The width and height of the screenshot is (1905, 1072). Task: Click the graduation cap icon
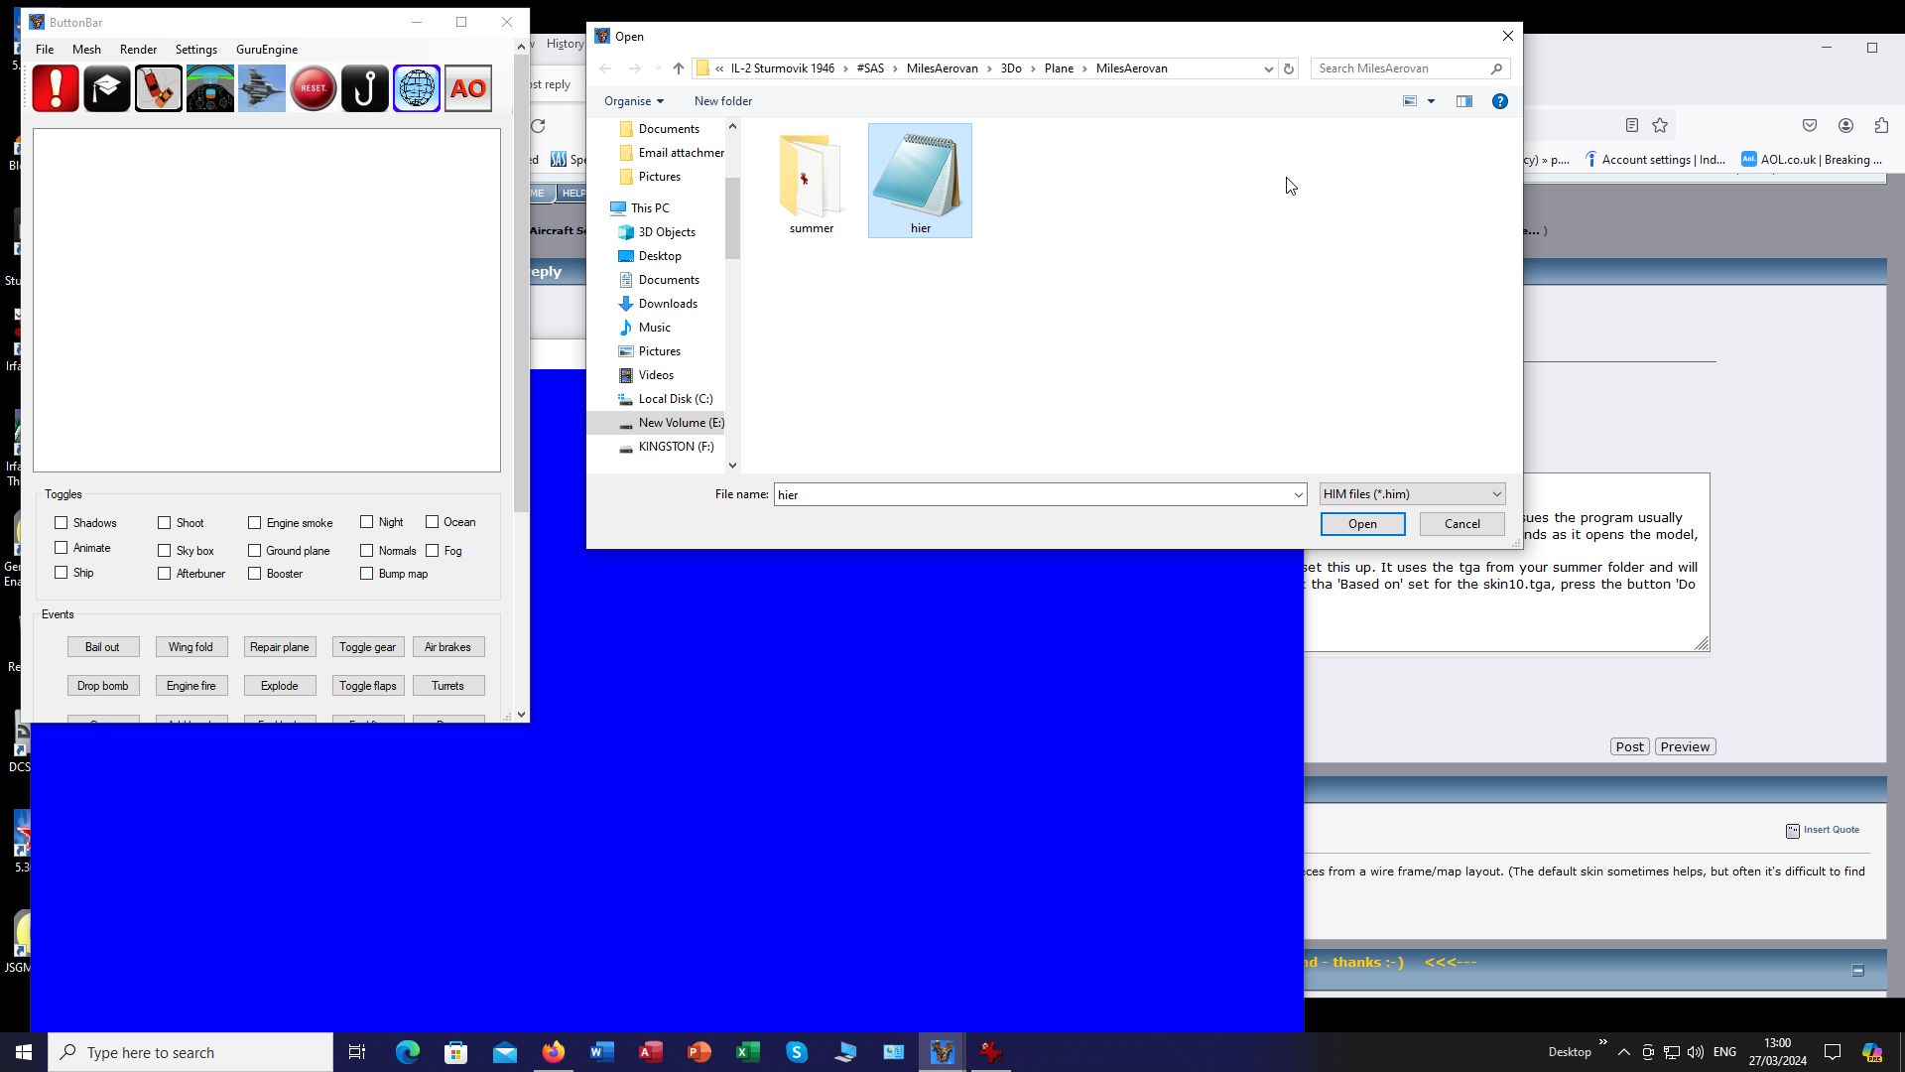click(107, 88)
